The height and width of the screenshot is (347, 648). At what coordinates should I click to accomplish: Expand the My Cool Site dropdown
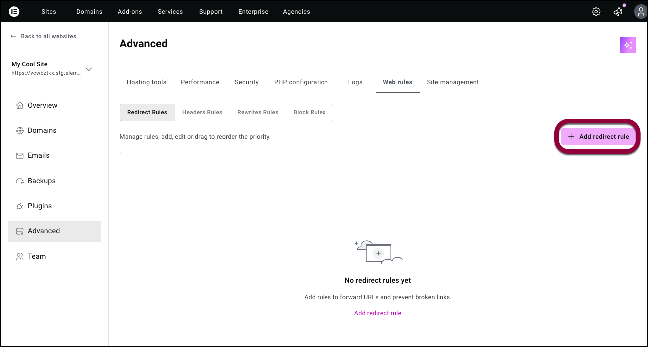89,69
